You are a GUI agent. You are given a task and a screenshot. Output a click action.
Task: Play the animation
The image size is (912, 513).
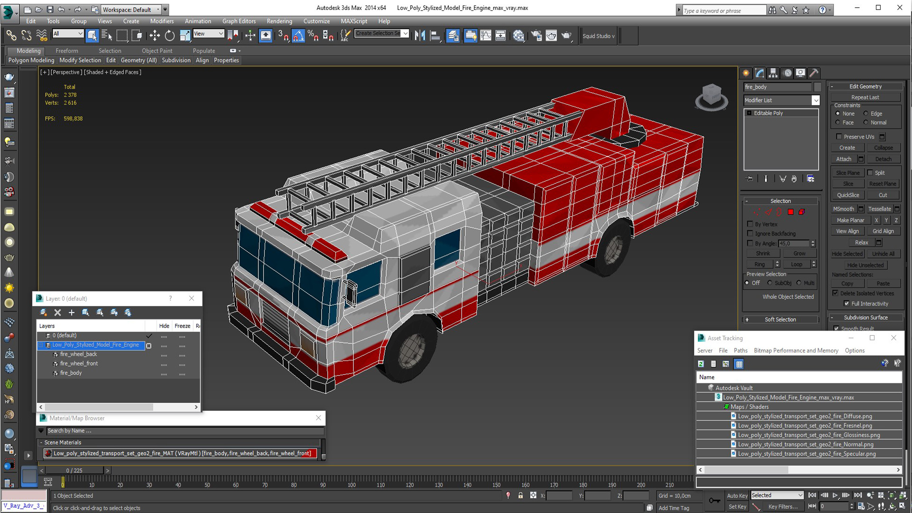[835, 495]
